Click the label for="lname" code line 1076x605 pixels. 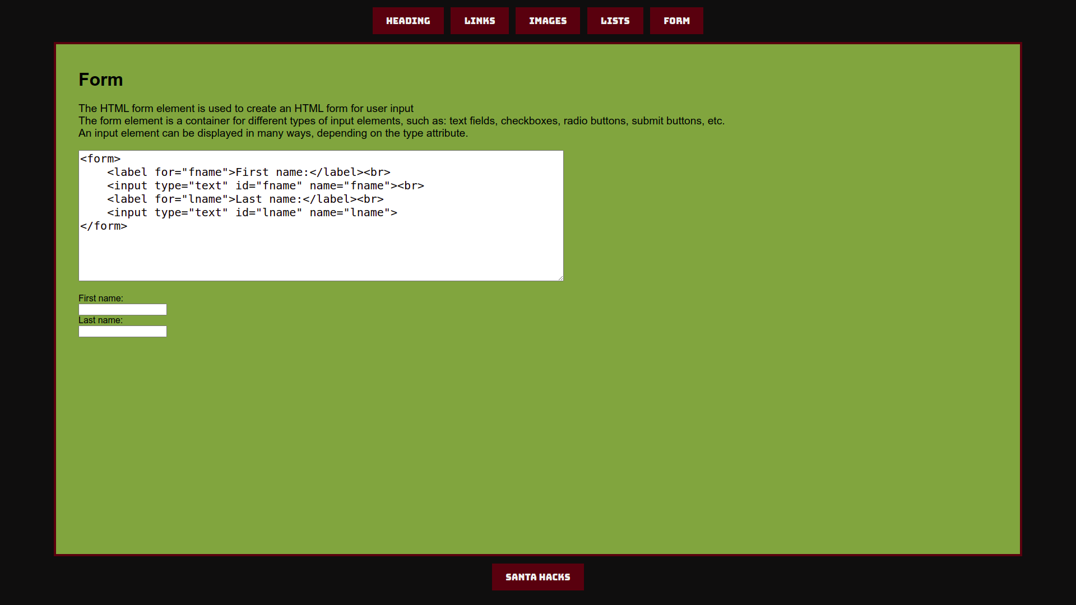click(245, 199)
